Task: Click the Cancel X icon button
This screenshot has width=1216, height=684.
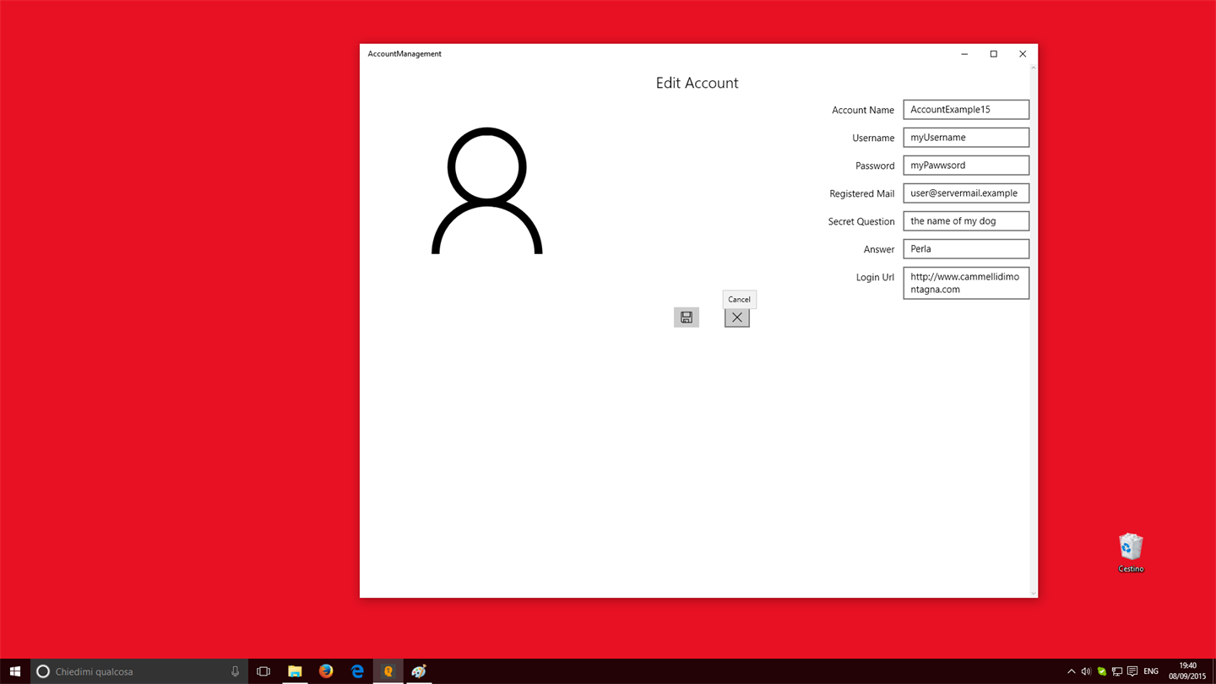Action: click(737, 318)
